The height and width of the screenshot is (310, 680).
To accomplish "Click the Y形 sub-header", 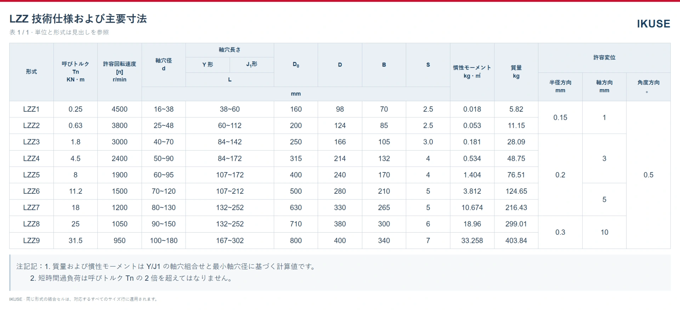I will [208, 65].
